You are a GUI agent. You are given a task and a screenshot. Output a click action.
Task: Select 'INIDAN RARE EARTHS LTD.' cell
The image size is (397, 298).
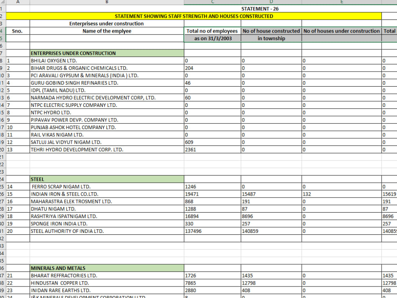coord(107,290)
